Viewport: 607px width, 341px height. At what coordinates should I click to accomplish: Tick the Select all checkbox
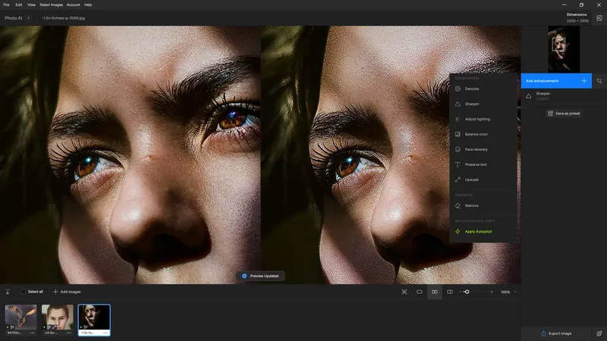point(23,292)
